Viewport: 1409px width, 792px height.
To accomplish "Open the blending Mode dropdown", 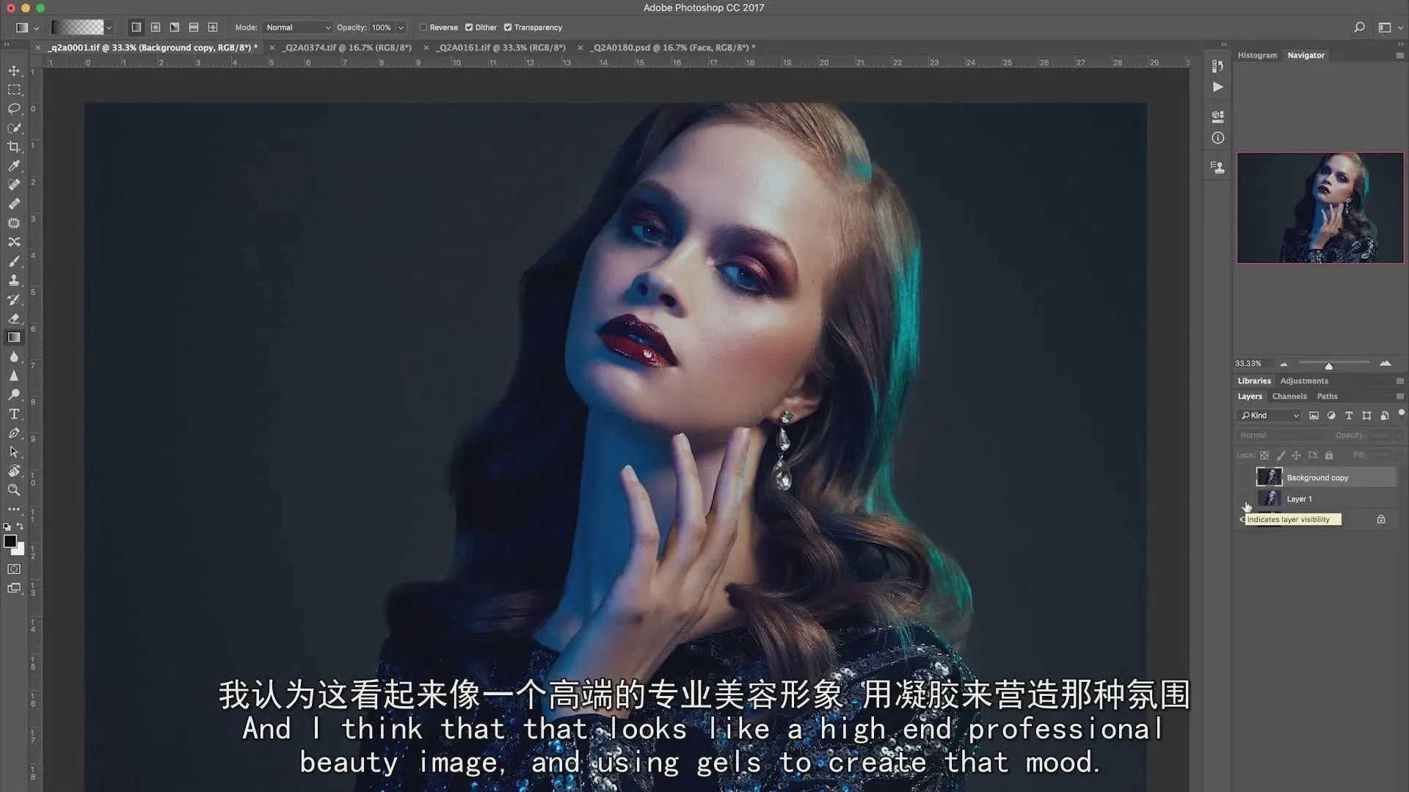I will pos(297,27).
